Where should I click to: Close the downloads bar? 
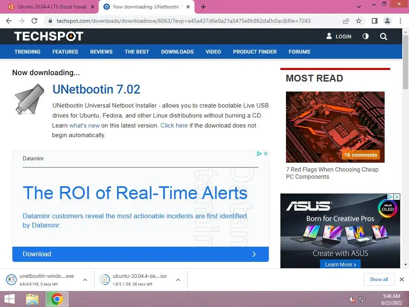pyautogui.click(x=402, y=279)
